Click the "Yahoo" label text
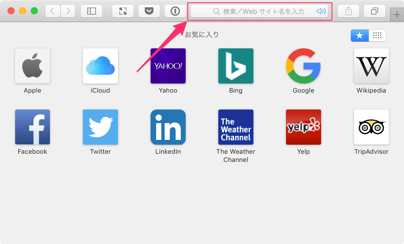The height and width of the screenshot is (244, 404). click(x=168, y=91)
